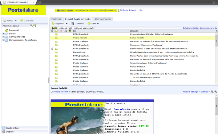218x134 pixels.
Task: Click MyPoste Privati link
Action: (128, 10)
